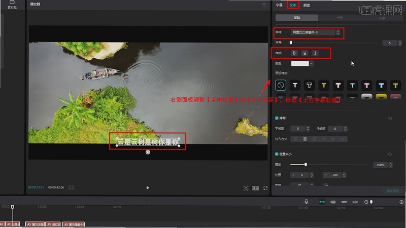Screen dimensions: 406x228
Task: Choose green T preset at row end
Action: tap(395, 85)
